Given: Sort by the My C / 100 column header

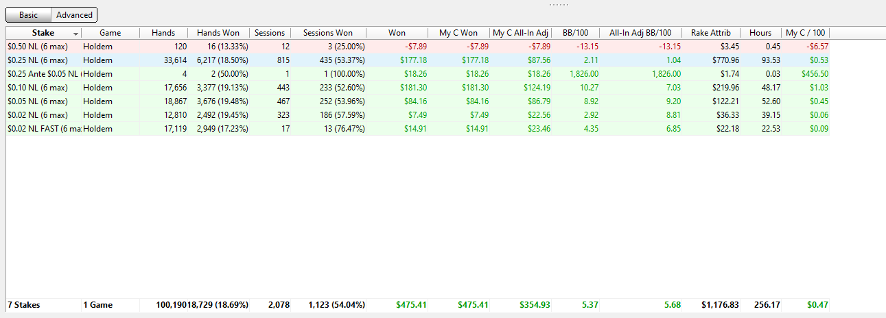Looking at the screenshot, I should pyautogui.click(x=806, y=33).
